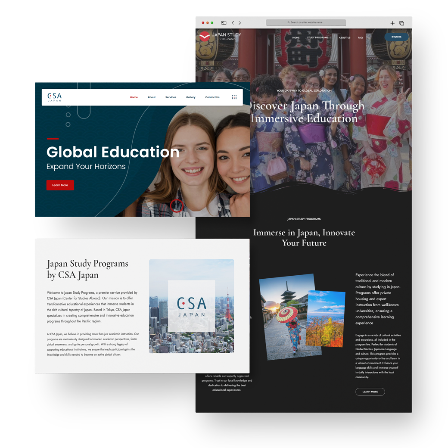Open a new tab with the plus icon

point(392,23)
